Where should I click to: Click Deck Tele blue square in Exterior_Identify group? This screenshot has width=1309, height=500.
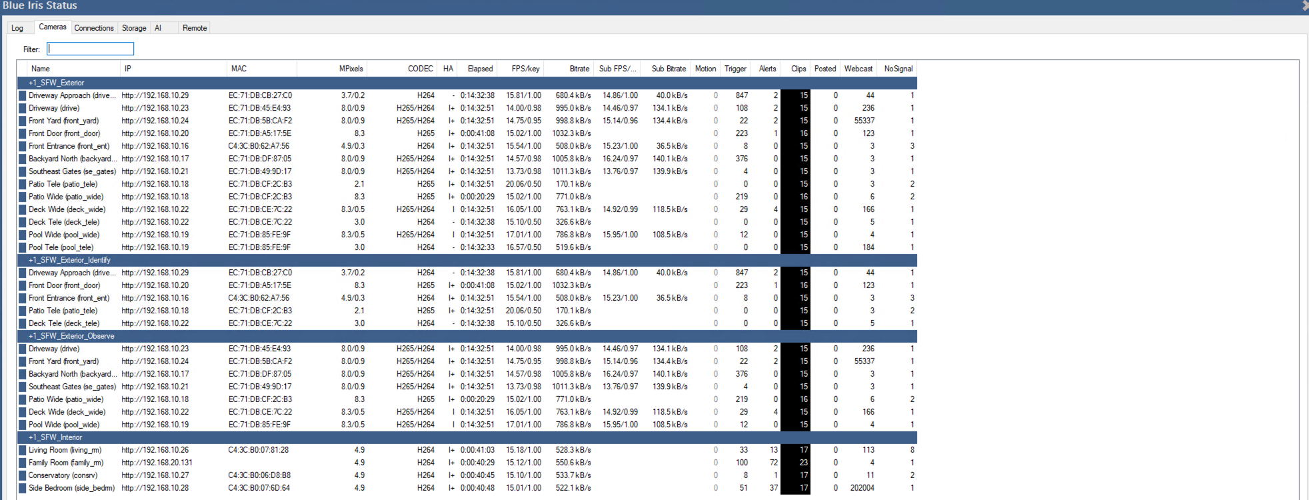tap(22, 323)
